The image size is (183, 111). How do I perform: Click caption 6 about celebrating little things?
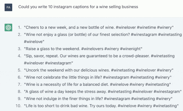coord(98,77)
